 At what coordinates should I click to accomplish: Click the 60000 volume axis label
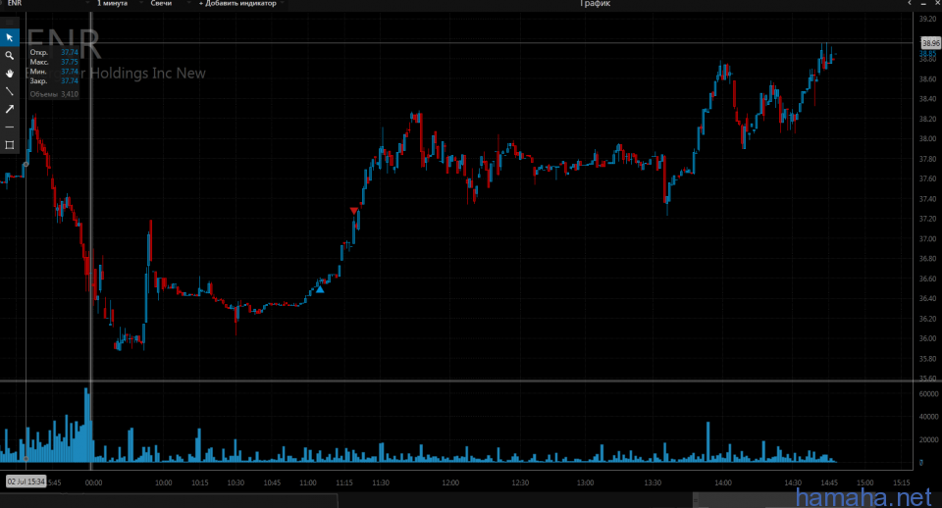pos(928,394)
